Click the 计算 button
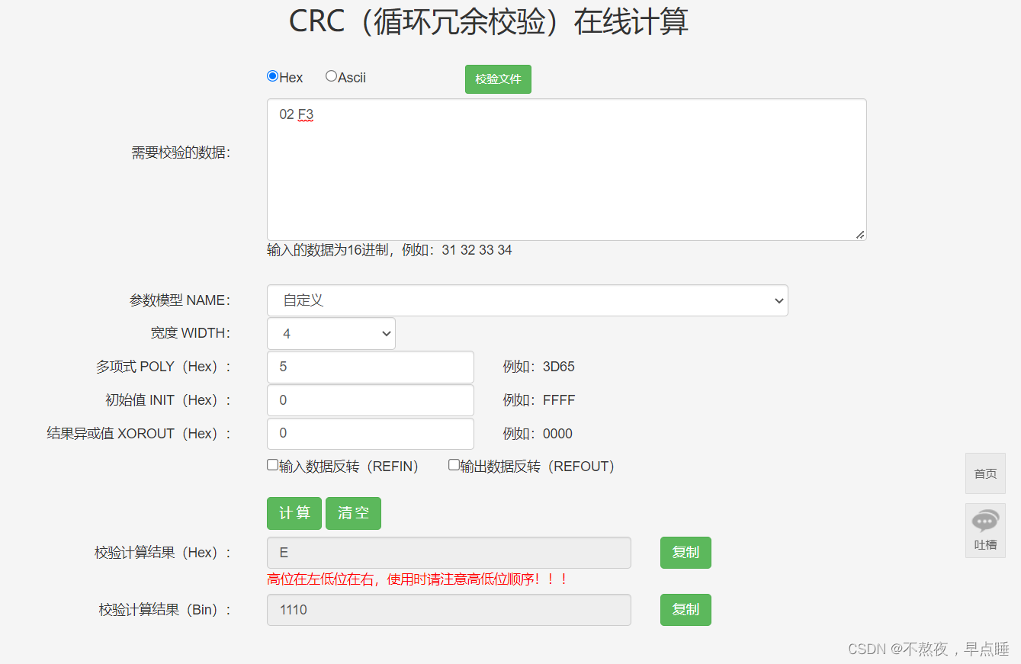 pyautogui.click(x=294, y=513)
